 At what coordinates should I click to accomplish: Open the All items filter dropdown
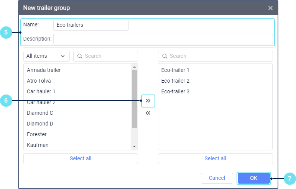coord(46,56)
